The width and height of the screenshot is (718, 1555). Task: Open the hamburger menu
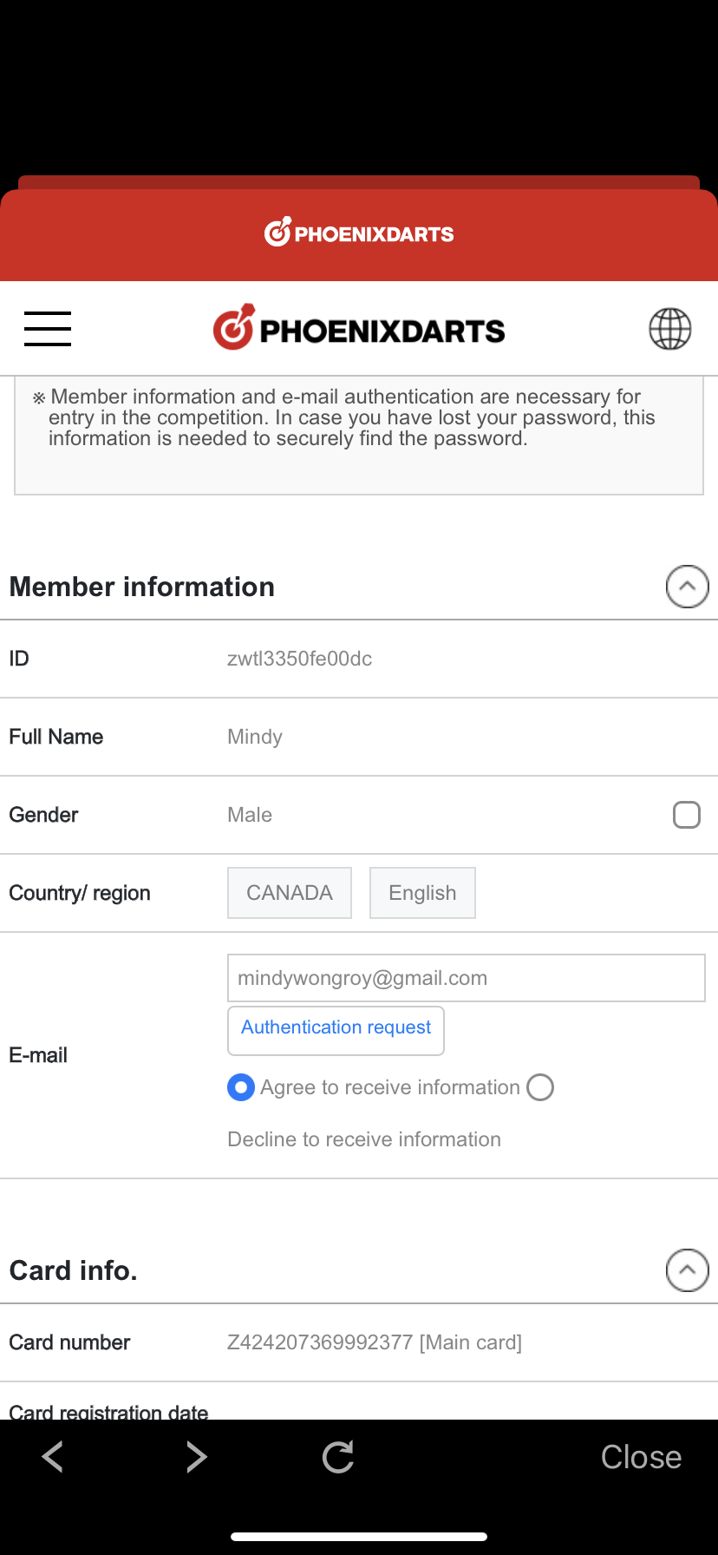pyautogui.click(x=48, y=329)
